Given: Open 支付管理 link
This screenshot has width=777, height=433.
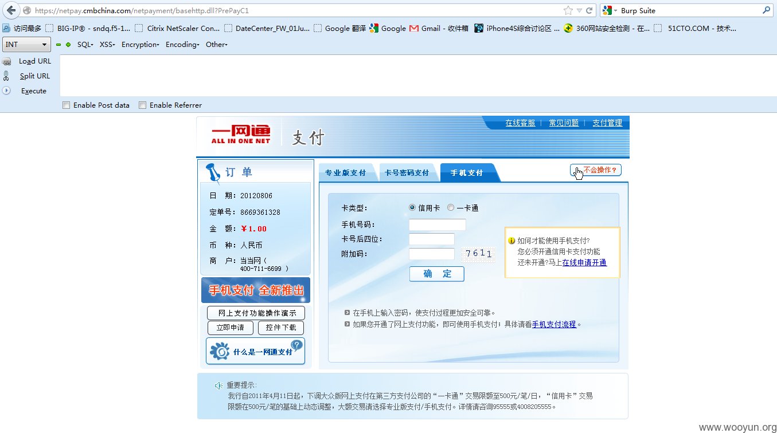Looking at the screenshot, I should coord(607,123).
